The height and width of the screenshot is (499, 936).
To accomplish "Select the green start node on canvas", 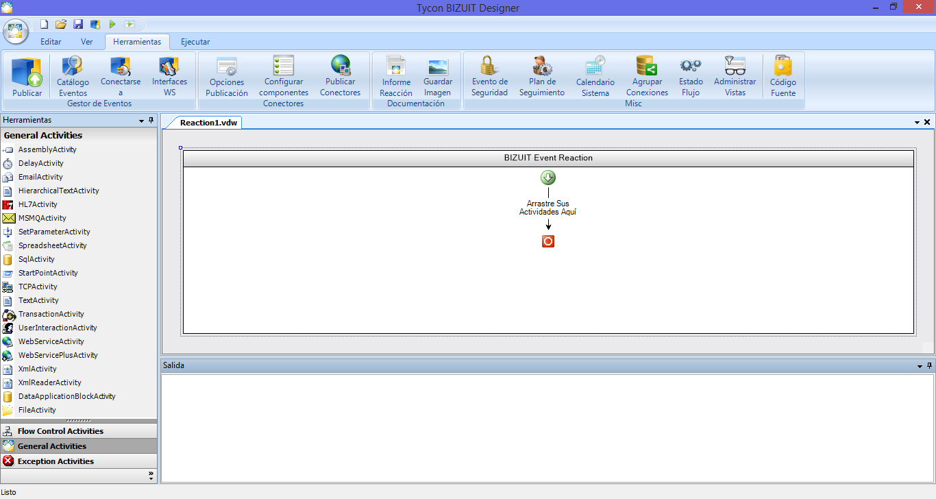I will (548, 178).
